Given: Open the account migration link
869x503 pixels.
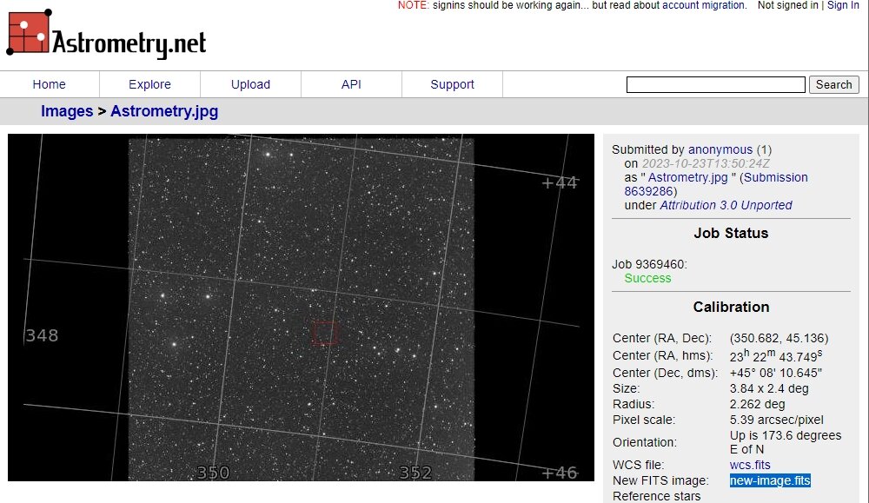Looking at the screenshot, I should [x=704, y=5].
